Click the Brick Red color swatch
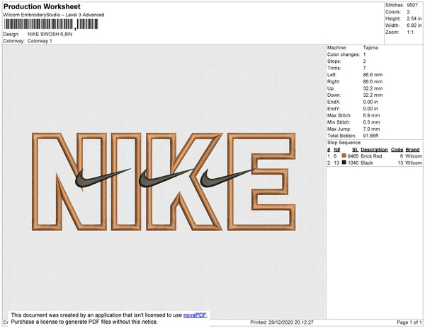 pos(344,156)
